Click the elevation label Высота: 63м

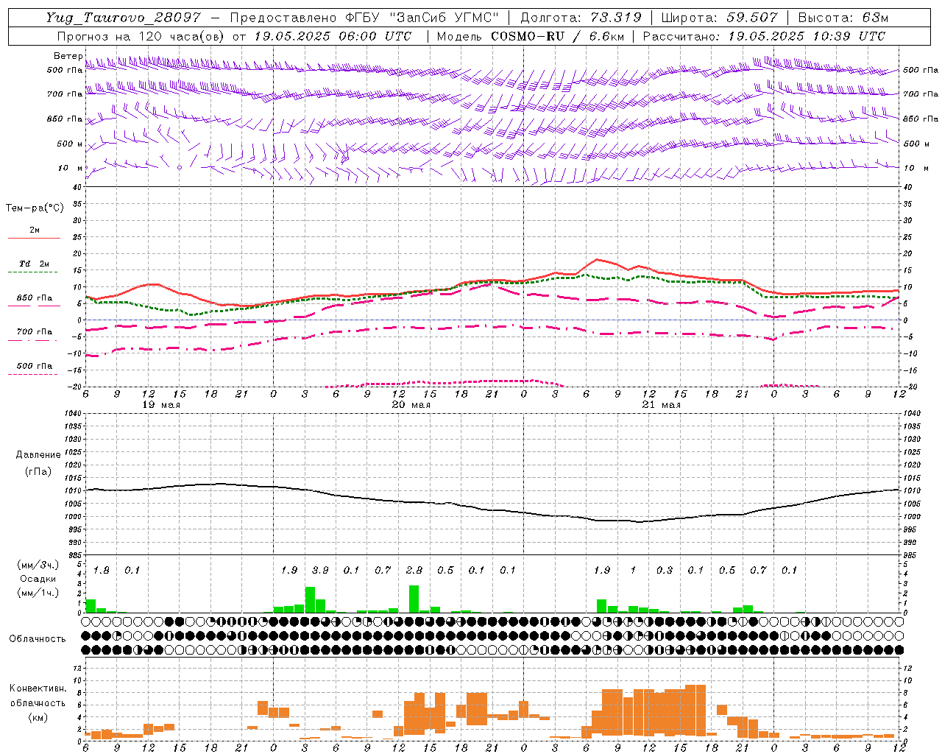tap(843, 18)
